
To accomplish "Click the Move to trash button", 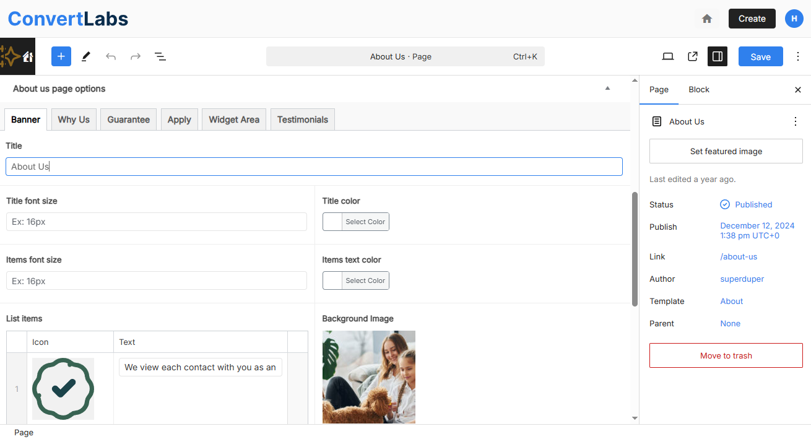I will [x=726, y=355].
